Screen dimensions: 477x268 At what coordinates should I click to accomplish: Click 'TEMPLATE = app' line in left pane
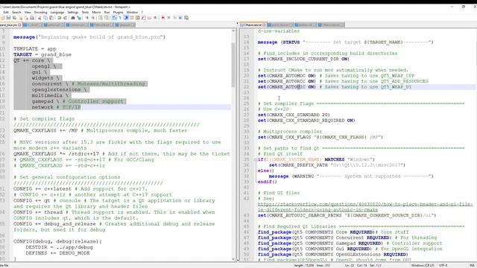point(35,48)
